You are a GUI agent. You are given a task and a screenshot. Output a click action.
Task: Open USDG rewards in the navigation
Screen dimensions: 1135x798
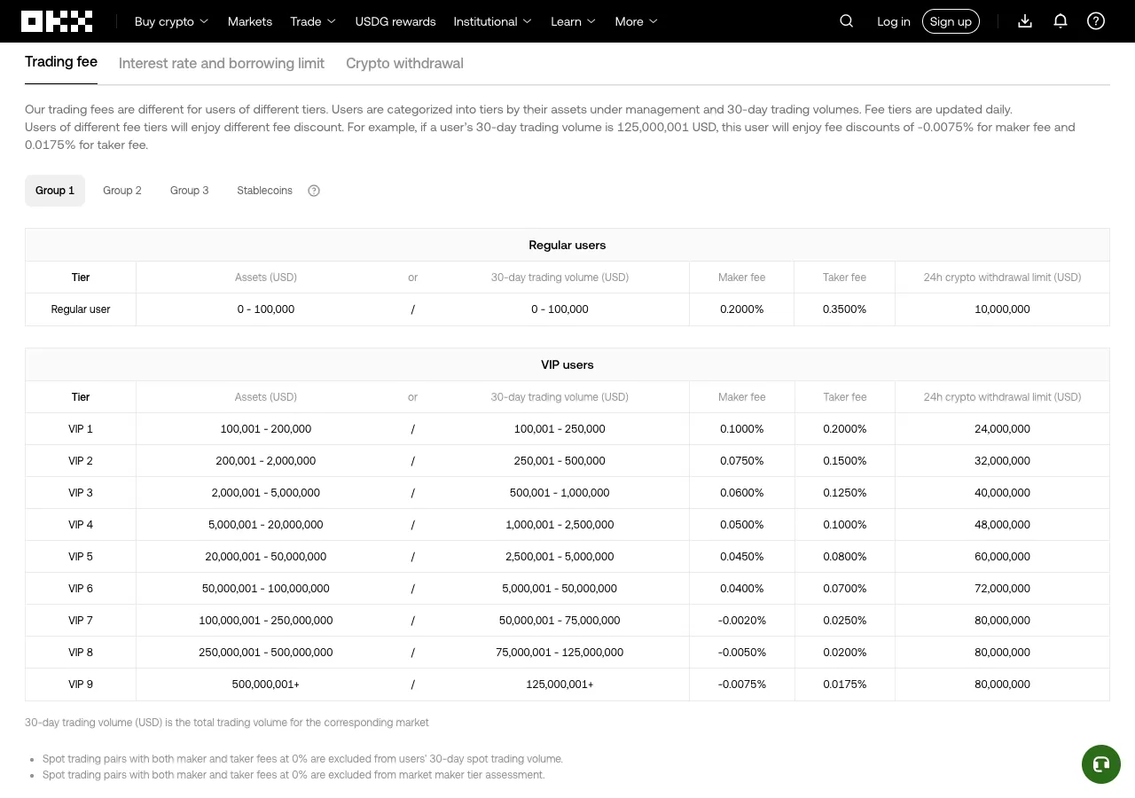pyautogui.click(x=395, y=21)
